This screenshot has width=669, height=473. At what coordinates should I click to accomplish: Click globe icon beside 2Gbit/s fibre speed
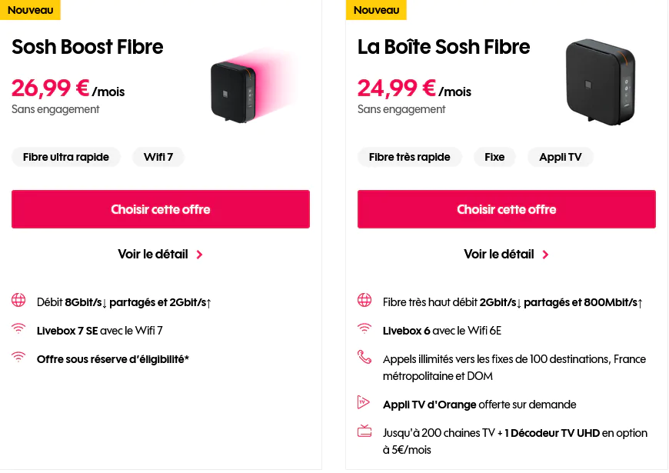(364, 301)
